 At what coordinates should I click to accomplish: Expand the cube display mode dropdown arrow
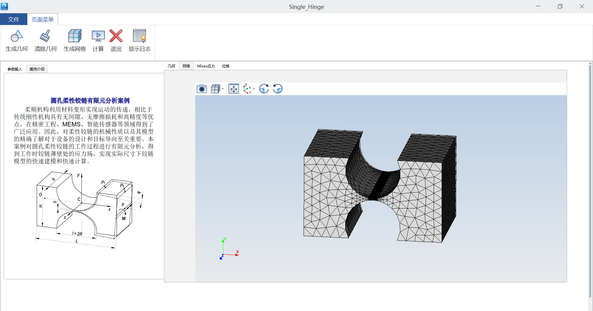(x=223, y=89)
